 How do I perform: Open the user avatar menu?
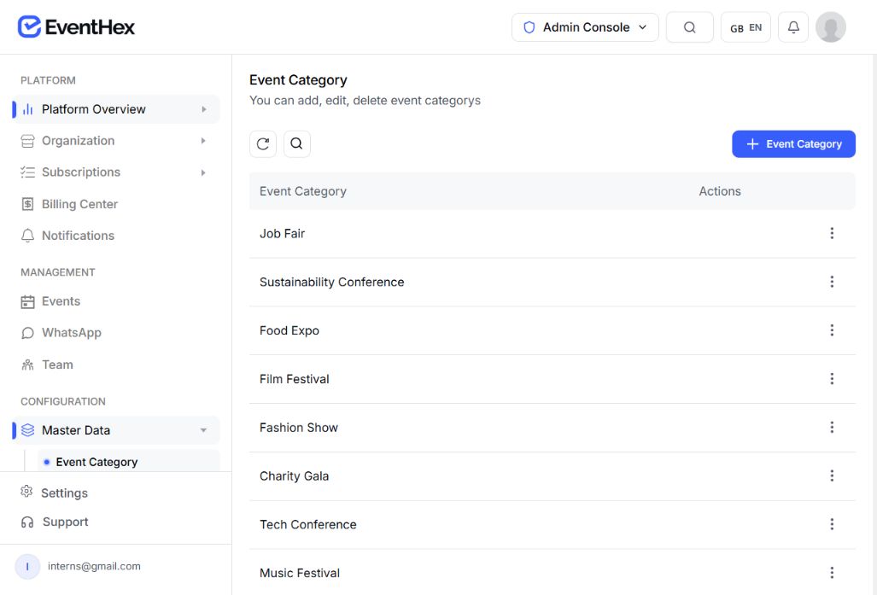831,27
